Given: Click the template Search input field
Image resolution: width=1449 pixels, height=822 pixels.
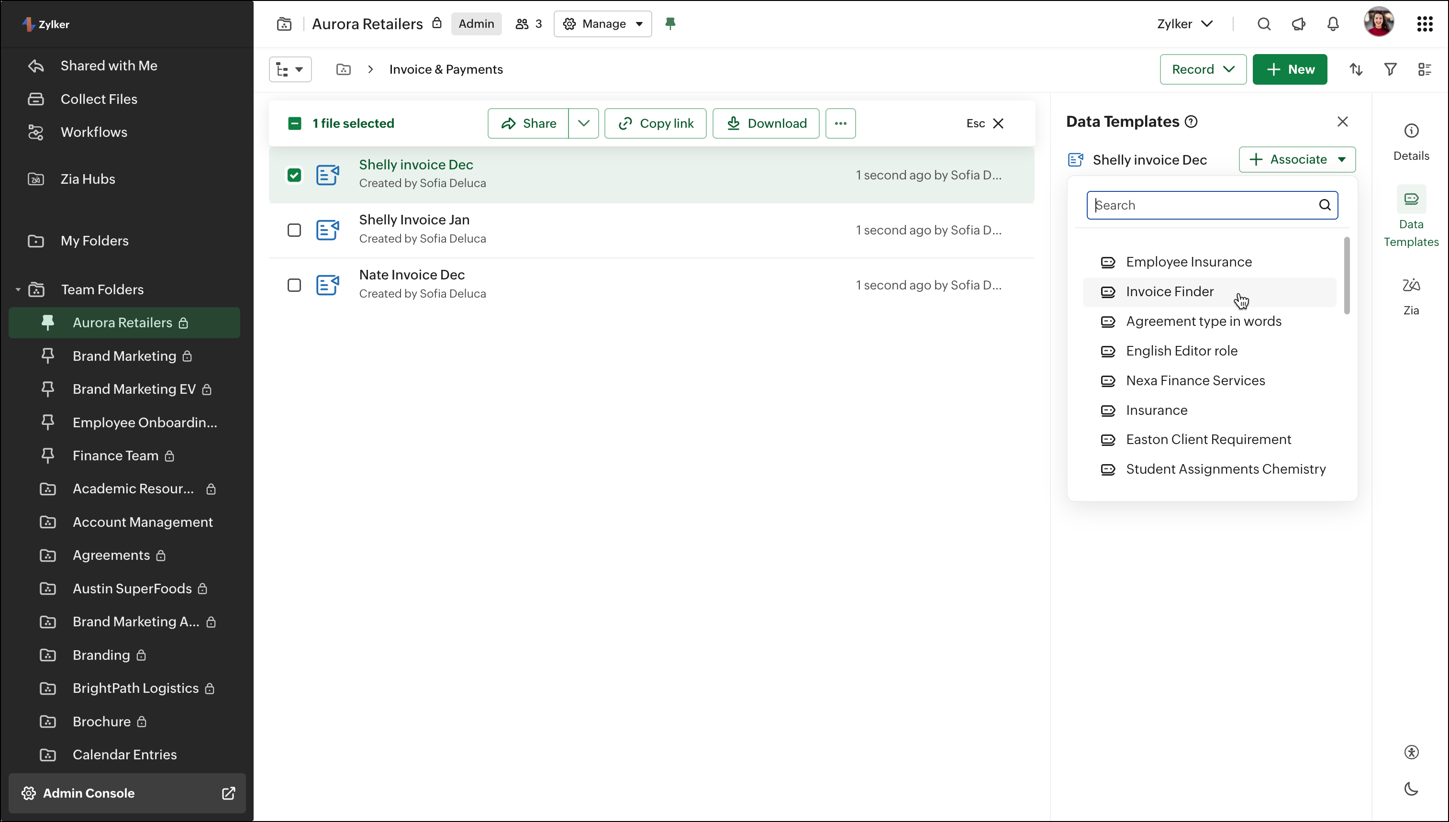Looking at the screenshot, I should pos(1203,205).
